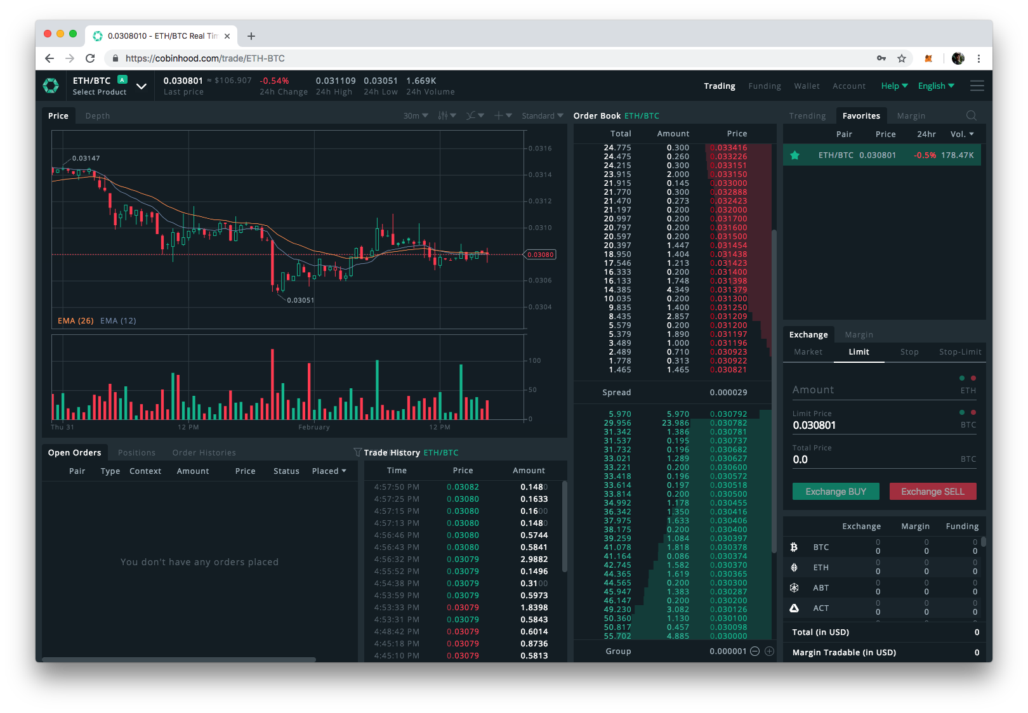
Task: Open the 30m timeframe dropdown
Action: pos(416,115)
